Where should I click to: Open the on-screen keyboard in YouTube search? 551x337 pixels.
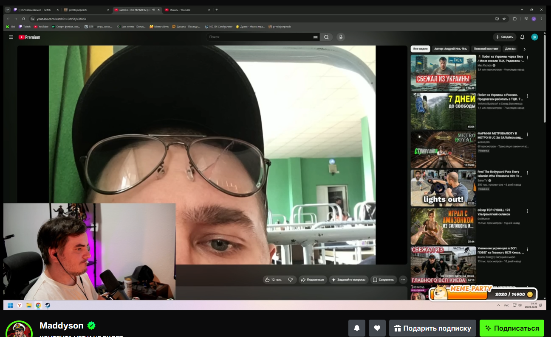[315, 37]
